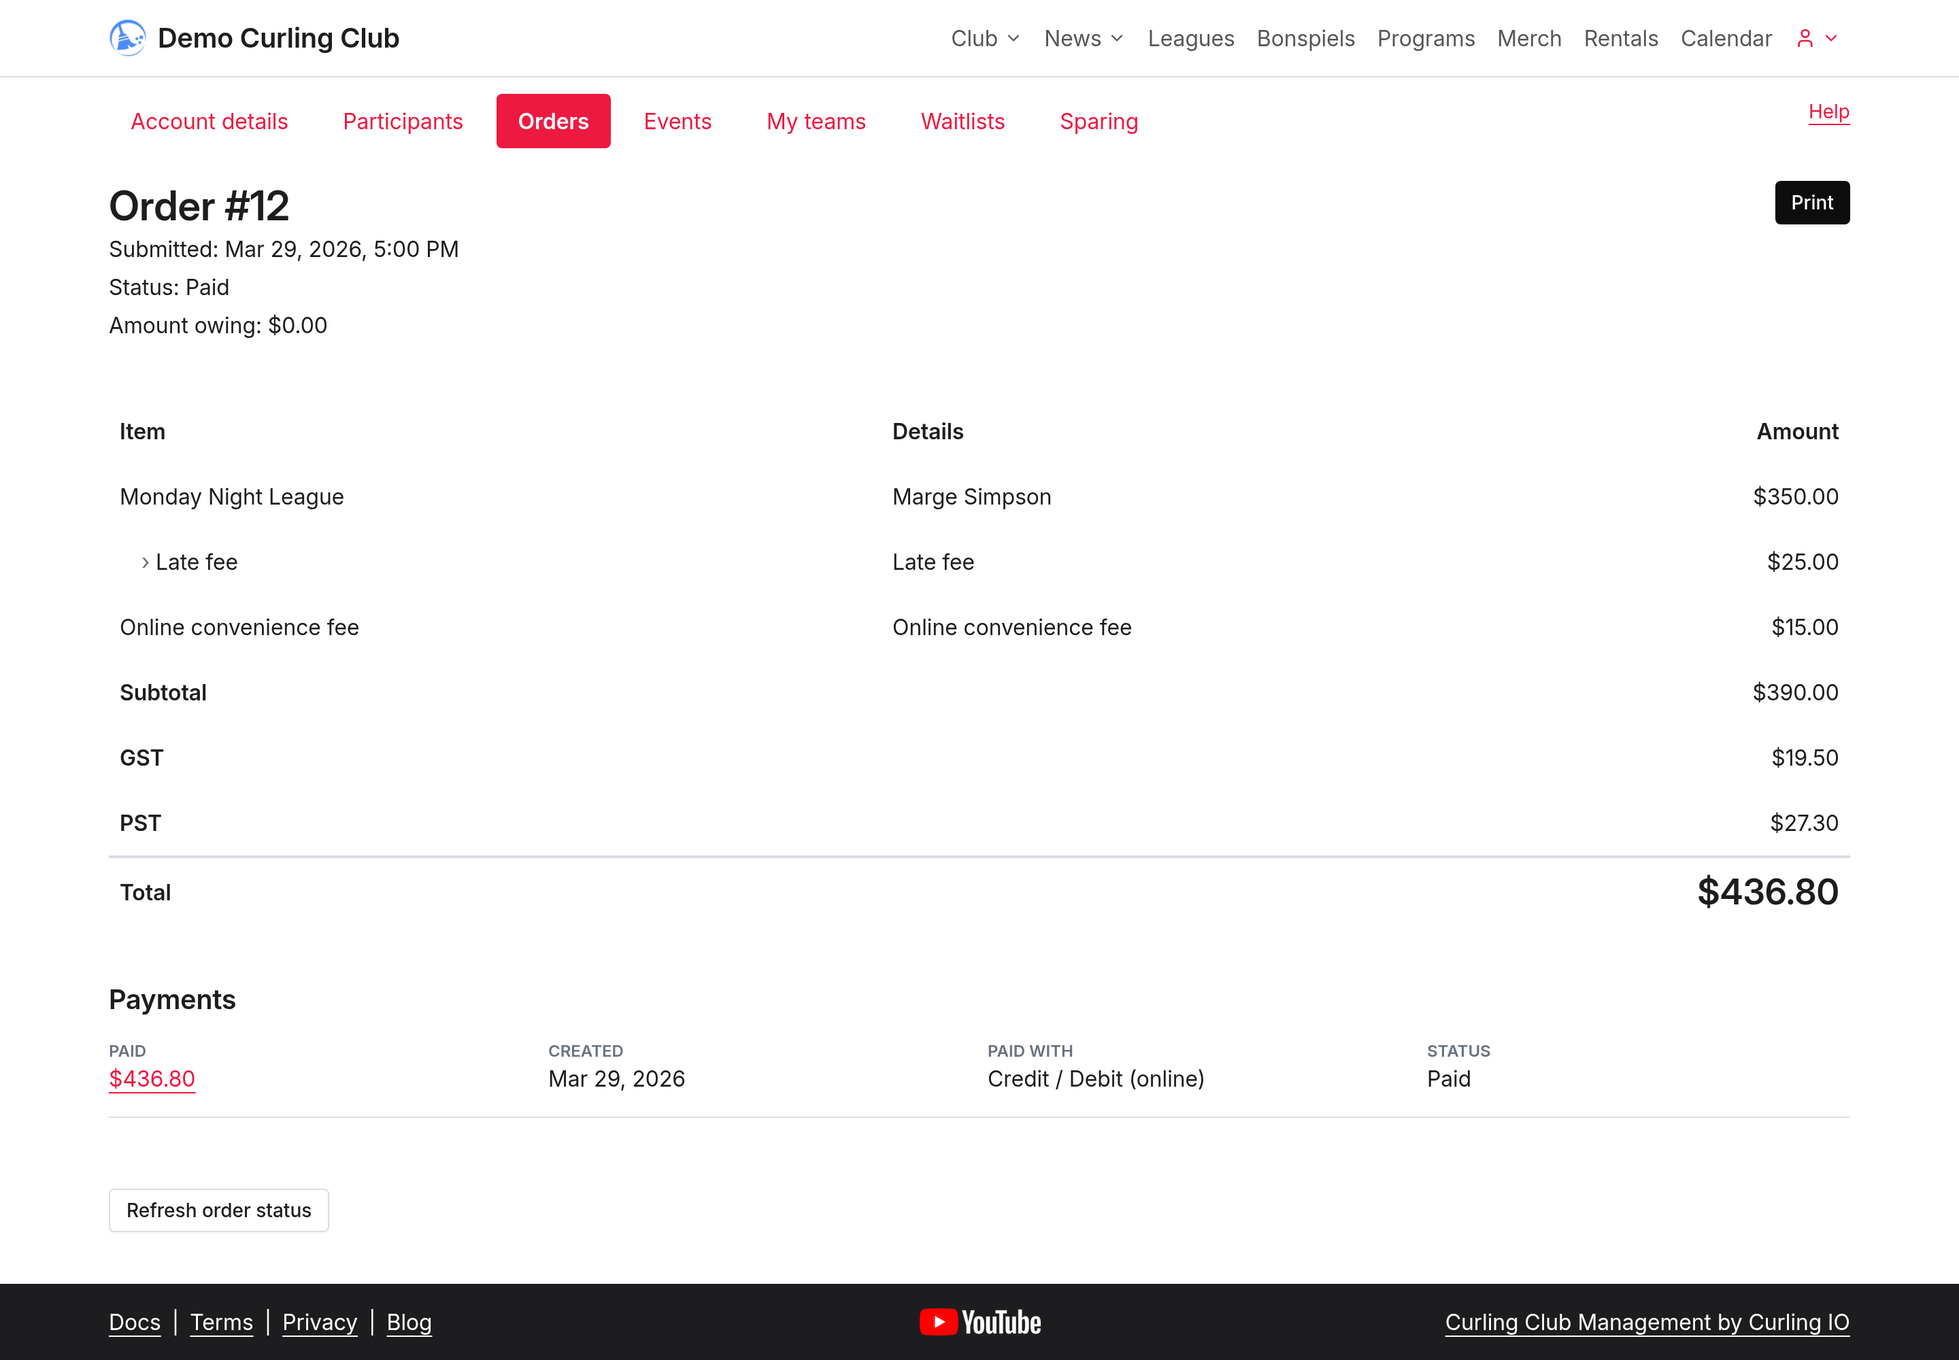This screenshot has height=1360, width=1959.
Task: Click the $350.00 amount cell
Action: point(1795,497)
